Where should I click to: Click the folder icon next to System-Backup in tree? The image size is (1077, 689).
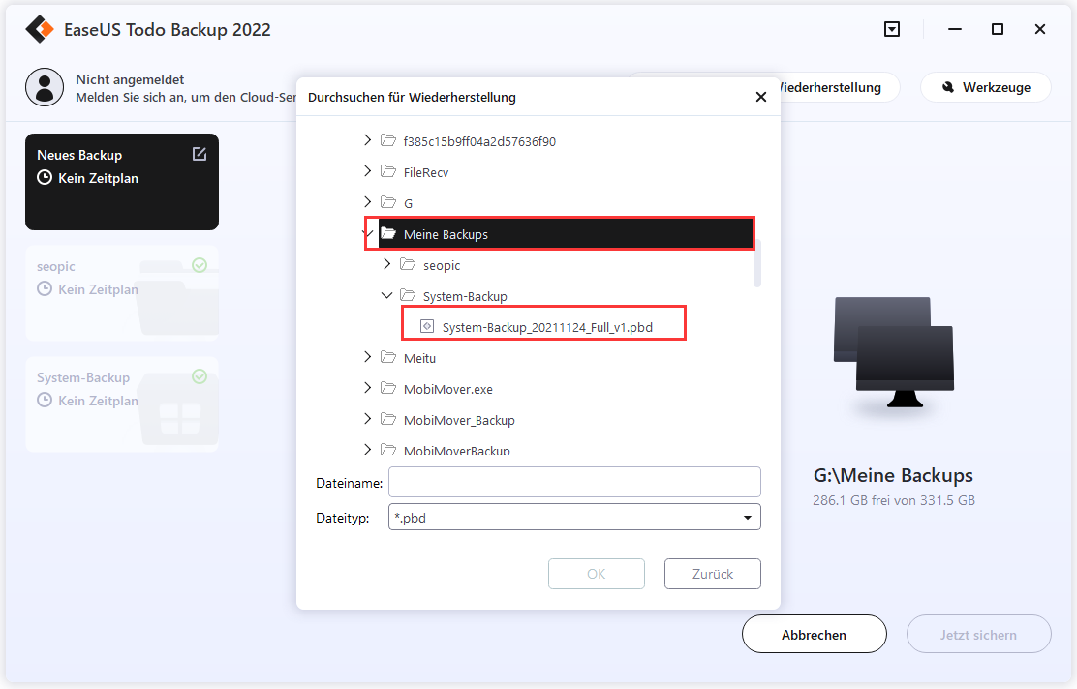coord(408,296)
